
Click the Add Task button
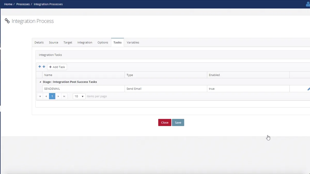click(x=57, y=67)
